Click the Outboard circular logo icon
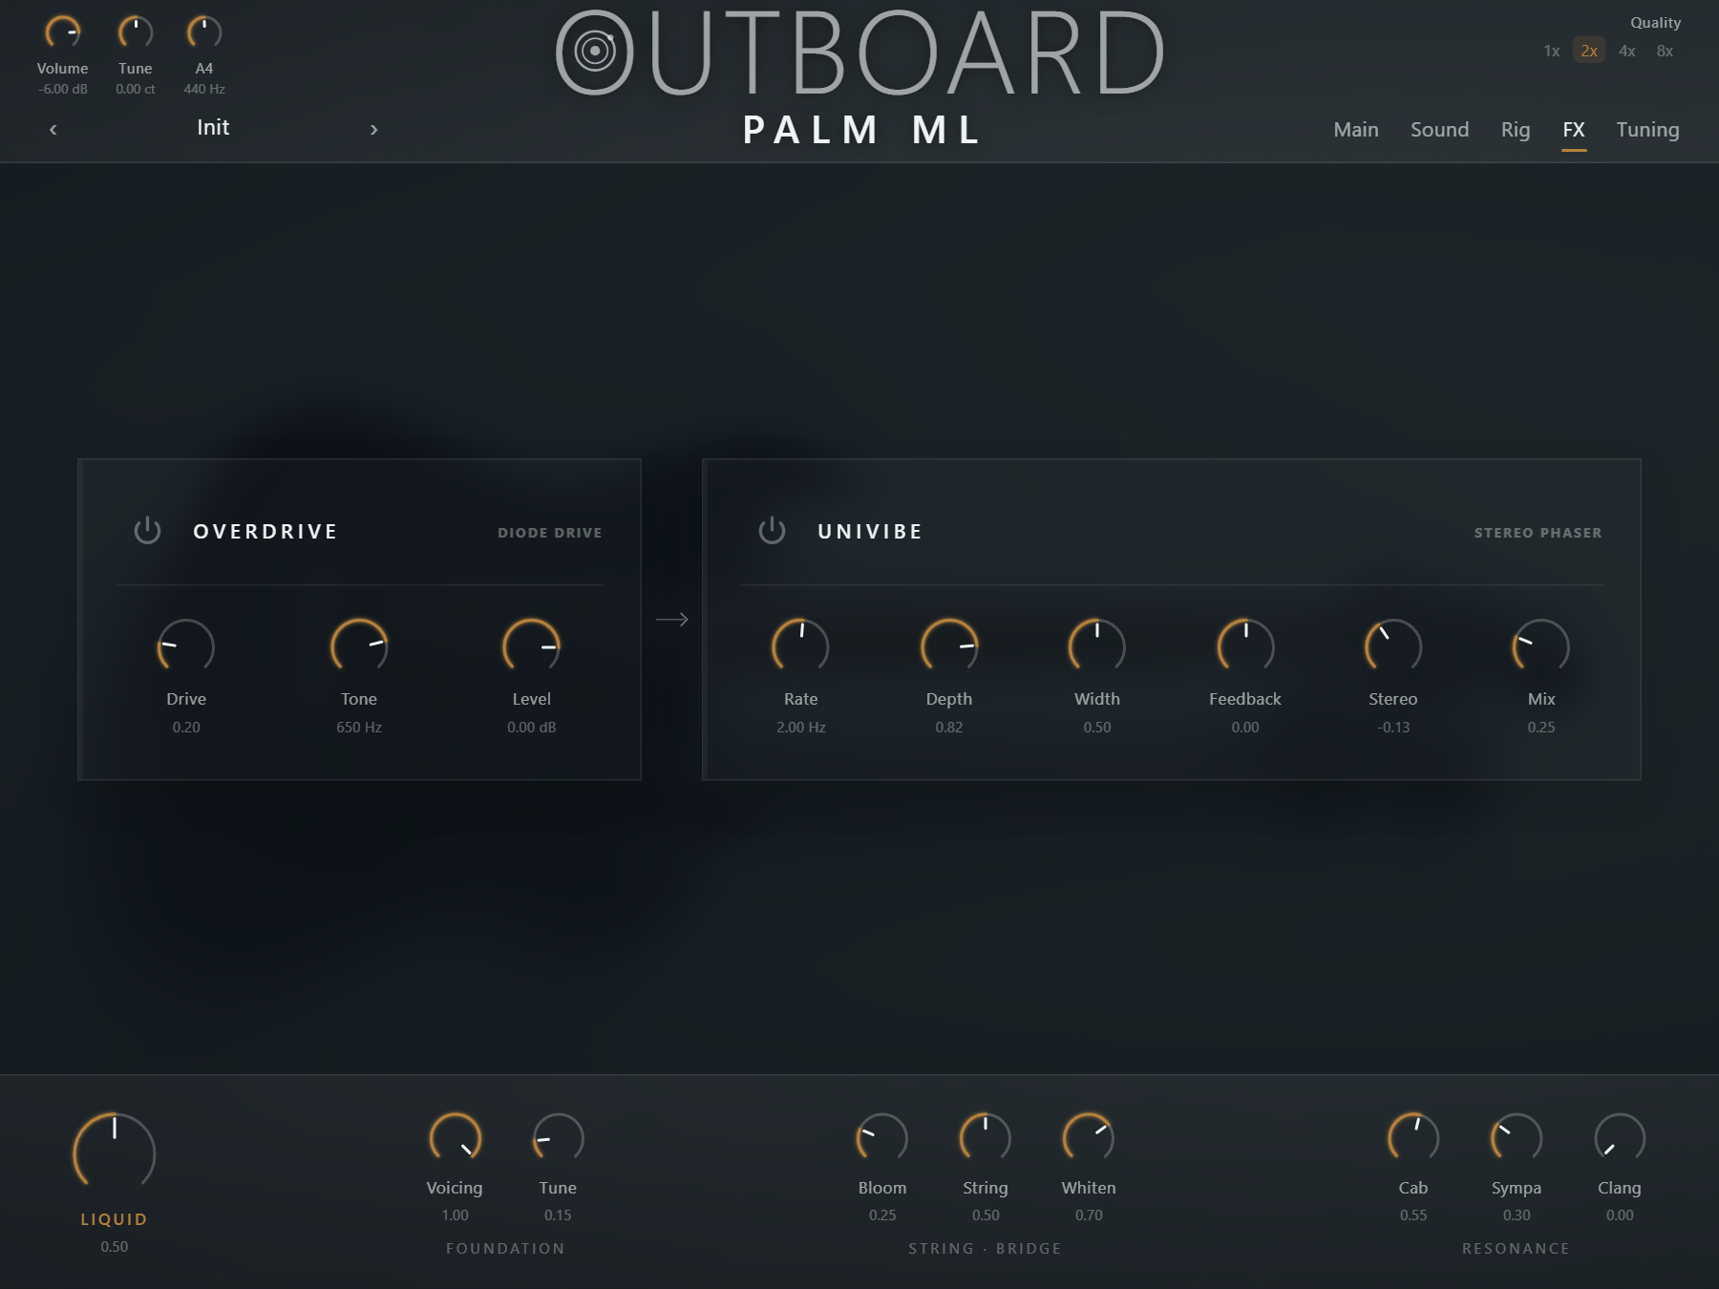 pos(594,52)
